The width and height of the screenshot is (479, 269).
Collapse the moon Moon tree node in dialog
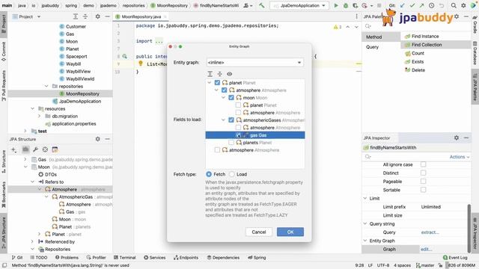(x=223, y=98)
